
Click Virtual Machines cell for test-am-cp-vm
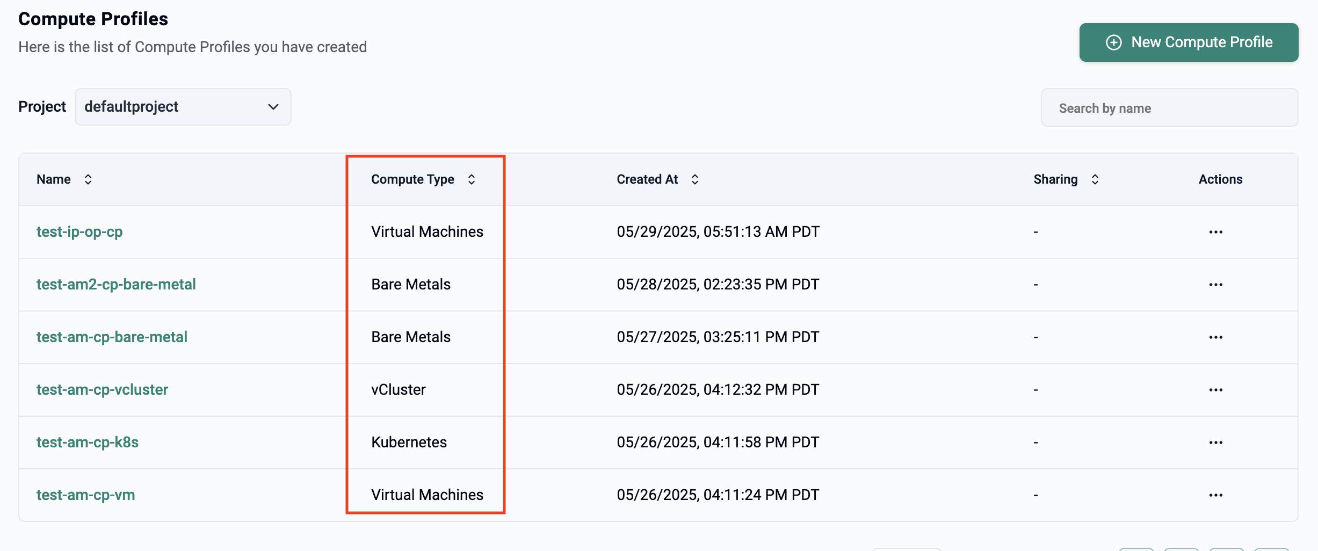click(427, 495)
